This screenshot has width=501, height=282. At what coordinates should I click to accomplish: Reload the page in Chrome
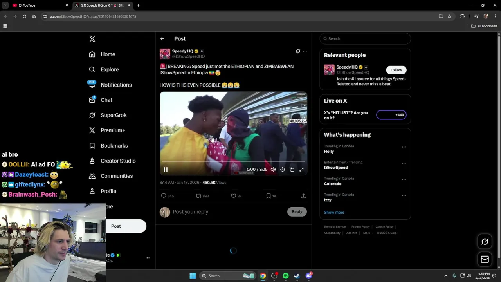24,16
